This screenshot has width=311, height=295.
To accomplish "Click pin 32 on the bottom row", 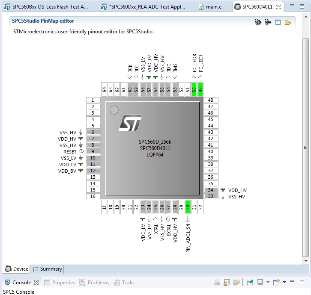I will pos(200,207).
